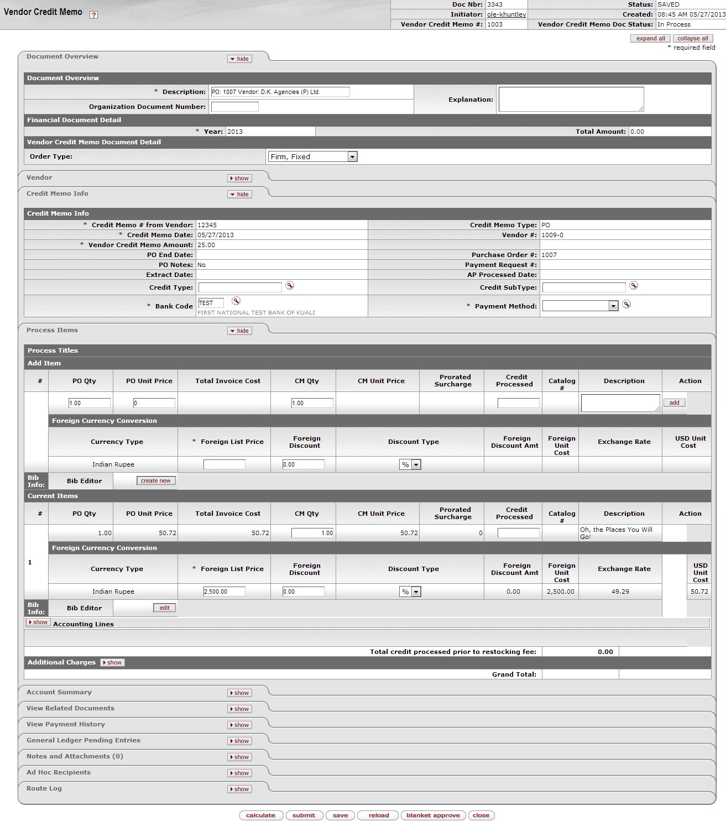
Task: Submit the vendor credit memo
Action: tap(304, 815)
